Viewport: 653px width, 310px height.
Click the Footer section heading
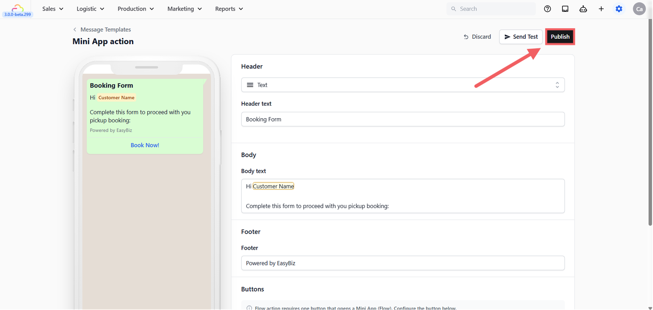pyautogui.click(x=251, y=232)
